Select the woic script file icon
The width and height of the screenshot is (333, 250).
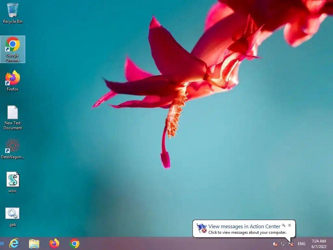point(13,182)
